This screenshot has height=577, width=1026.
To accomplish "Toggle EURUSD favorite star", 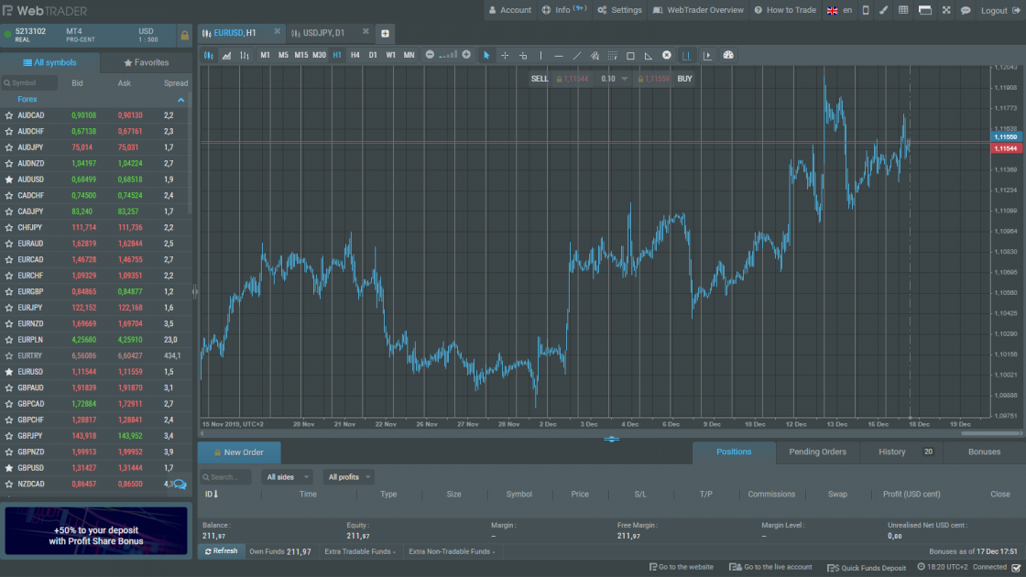I will click(8, 372).
